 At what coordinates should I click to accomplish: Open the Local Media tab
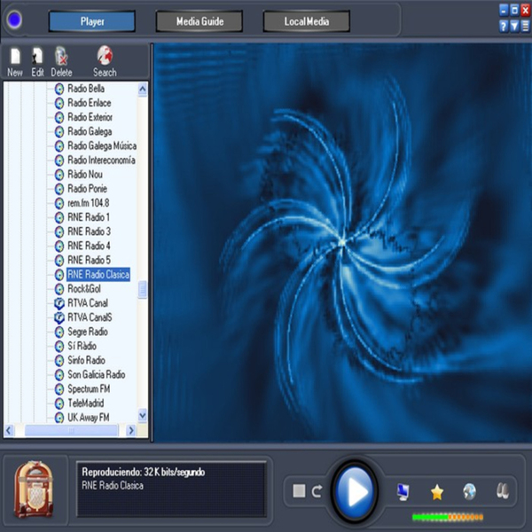(x=307, y=21)
